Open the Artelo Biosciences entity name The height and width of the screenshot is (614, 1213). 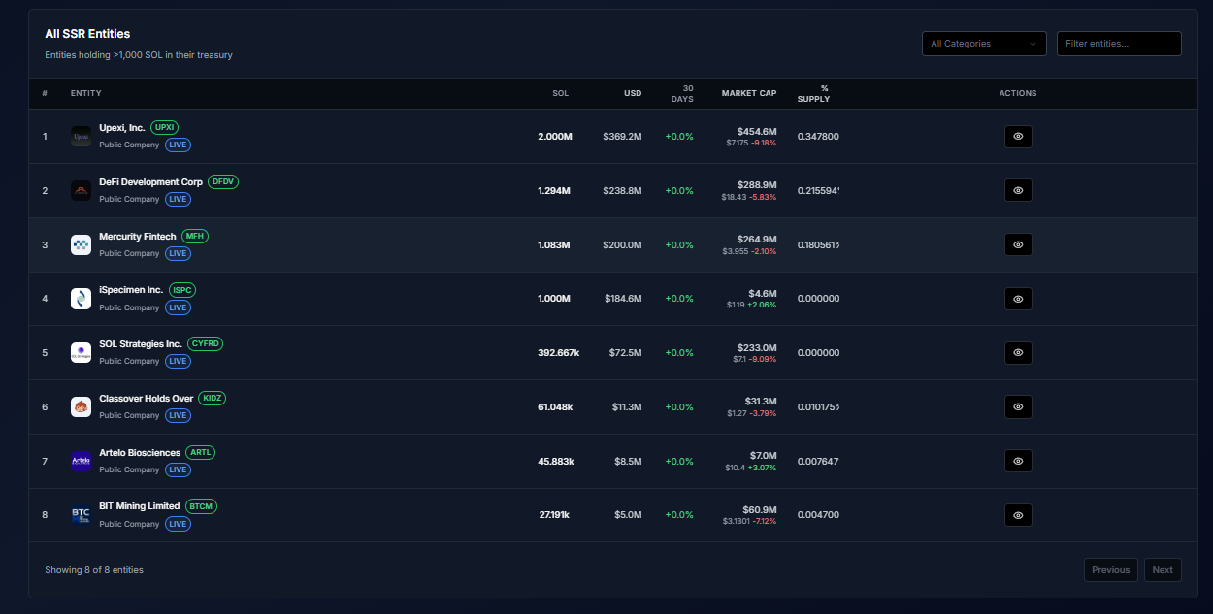pos(140,453)
